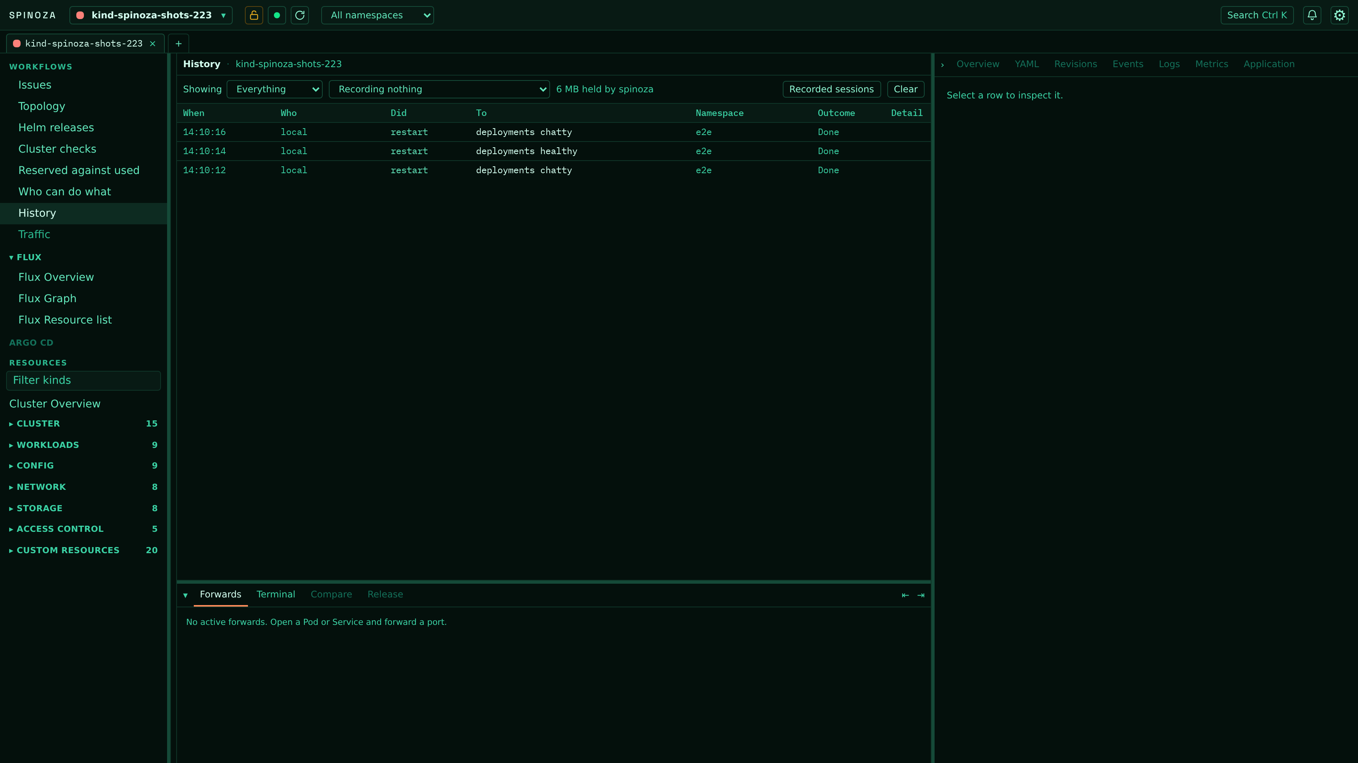Screen dimensions: 1358x763
Task: Open the All namespaces dropdown
Action: pos(378,15)
